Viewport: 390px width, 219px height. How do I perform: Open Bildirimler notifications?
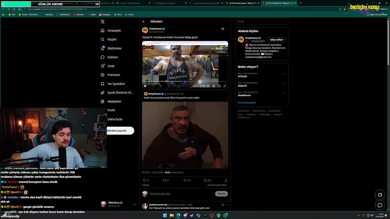tap(111, 48)
